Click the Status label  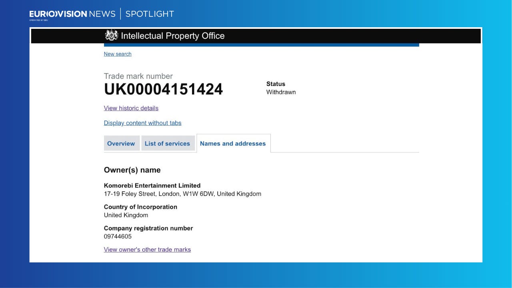point(276,84)
